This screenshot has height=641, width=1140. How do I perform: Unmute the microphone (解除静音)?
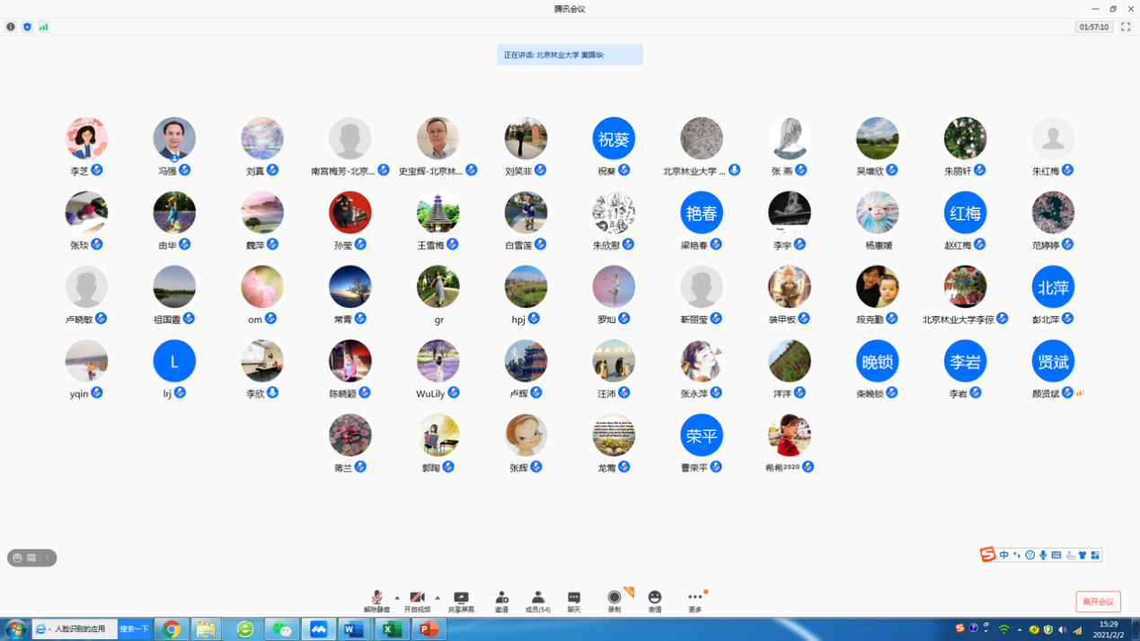click(376, 600)
